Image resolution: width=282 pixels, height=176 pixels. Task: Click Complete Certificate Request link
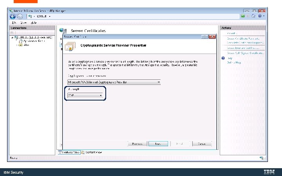tap(245, 43)
